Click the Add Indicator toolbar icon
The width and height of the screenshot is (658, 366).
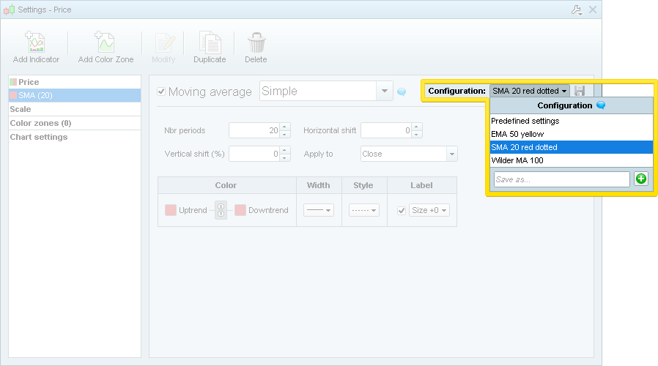coord(36,43)
